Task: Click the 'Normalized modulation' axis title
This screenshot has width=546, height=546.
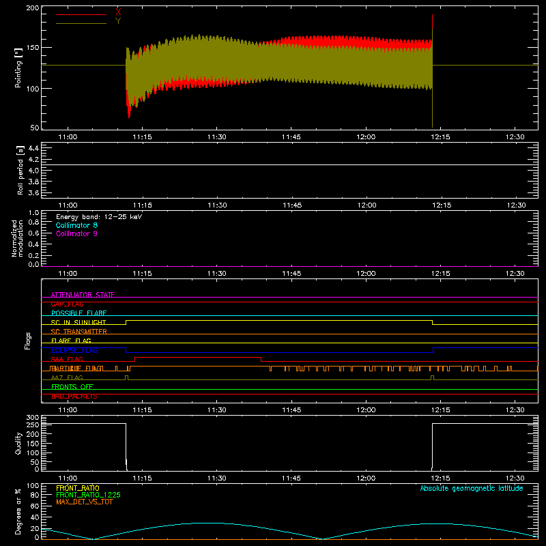Action: point(17,238)
